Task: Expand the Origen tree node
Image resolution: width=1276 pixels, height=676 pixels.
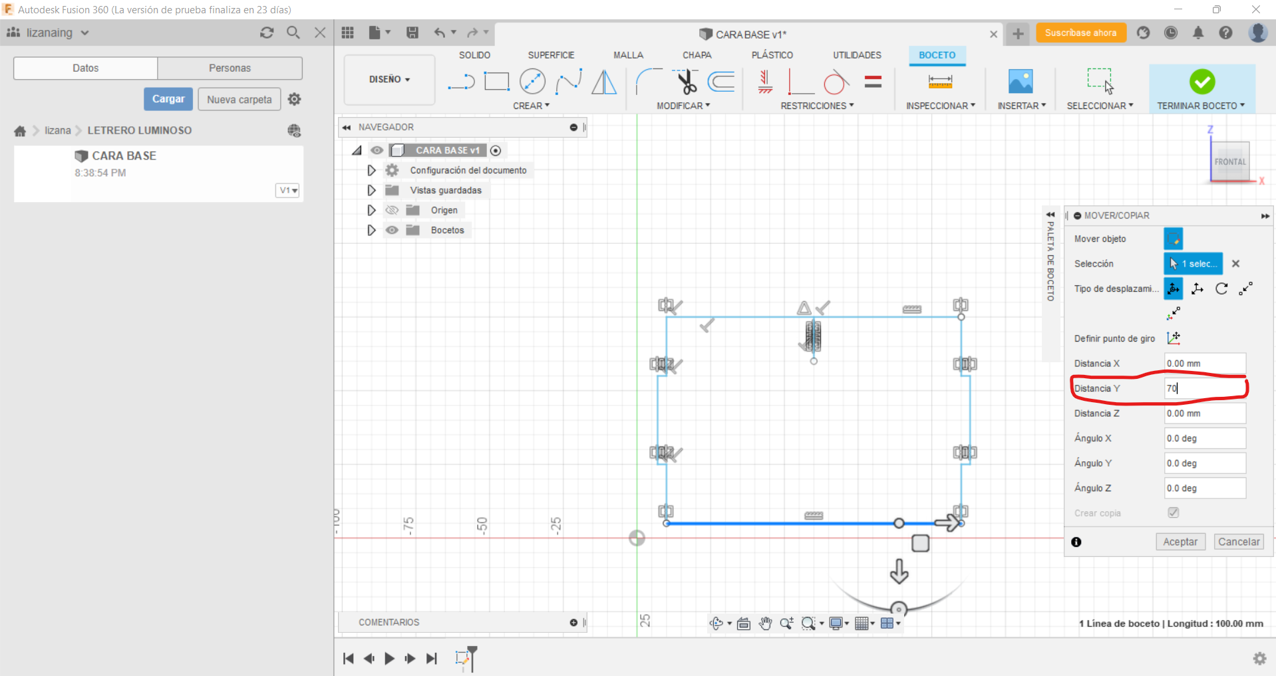Action: (x=371, y=210)
